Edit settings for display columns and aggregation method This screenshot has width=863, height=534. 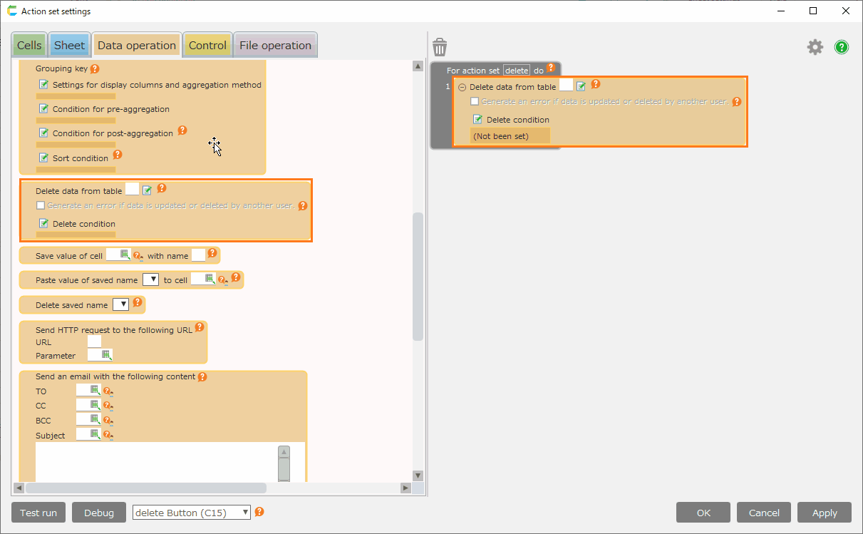[x=44, y=85]
